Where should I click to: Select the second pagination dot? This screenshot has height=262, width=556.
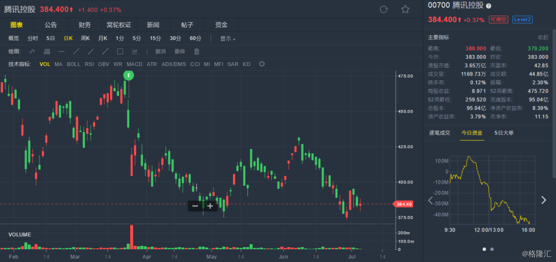(492, 249)
